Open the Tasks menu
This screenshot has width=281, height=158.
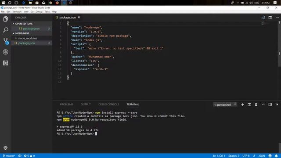click(47, 12)
